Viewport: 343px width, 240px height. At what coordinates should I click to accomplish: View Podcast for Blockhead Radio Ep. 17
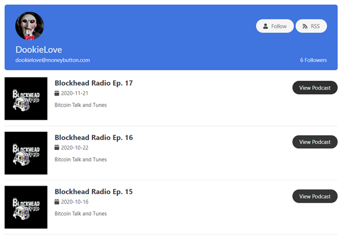pyautogui.click(x=315, y=88)
